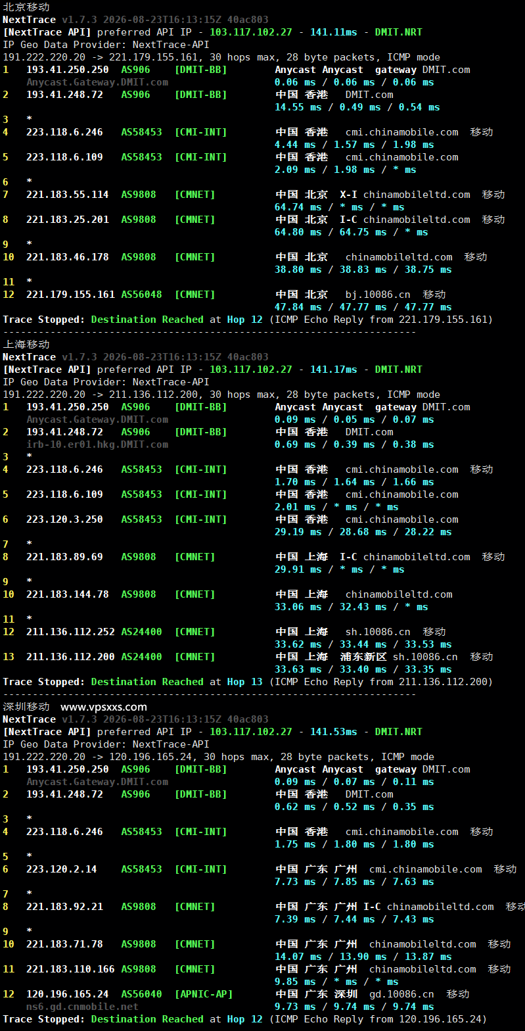The height and width of the screenshot is (1031, 525).
Task: Select latency 7.73 ms / 7.85 ms / 7.63 ms
Action: click(354, 882)
